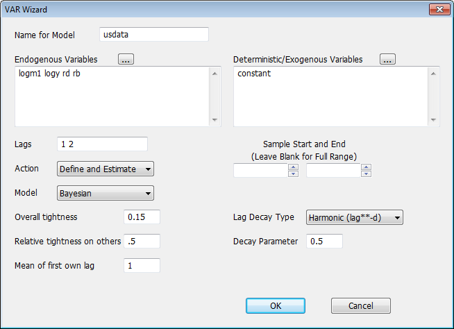Close the VAR Wizard dialog

coord(437,10)
